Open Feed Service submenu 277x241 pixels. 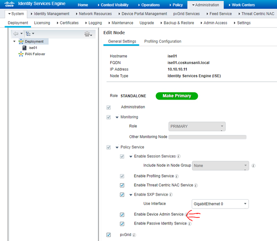pyautogui.click(x=219, y=14)
